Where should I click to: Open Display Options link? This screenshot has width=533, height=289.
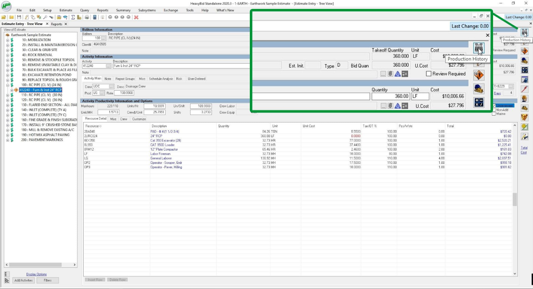[x=36, y=274]
